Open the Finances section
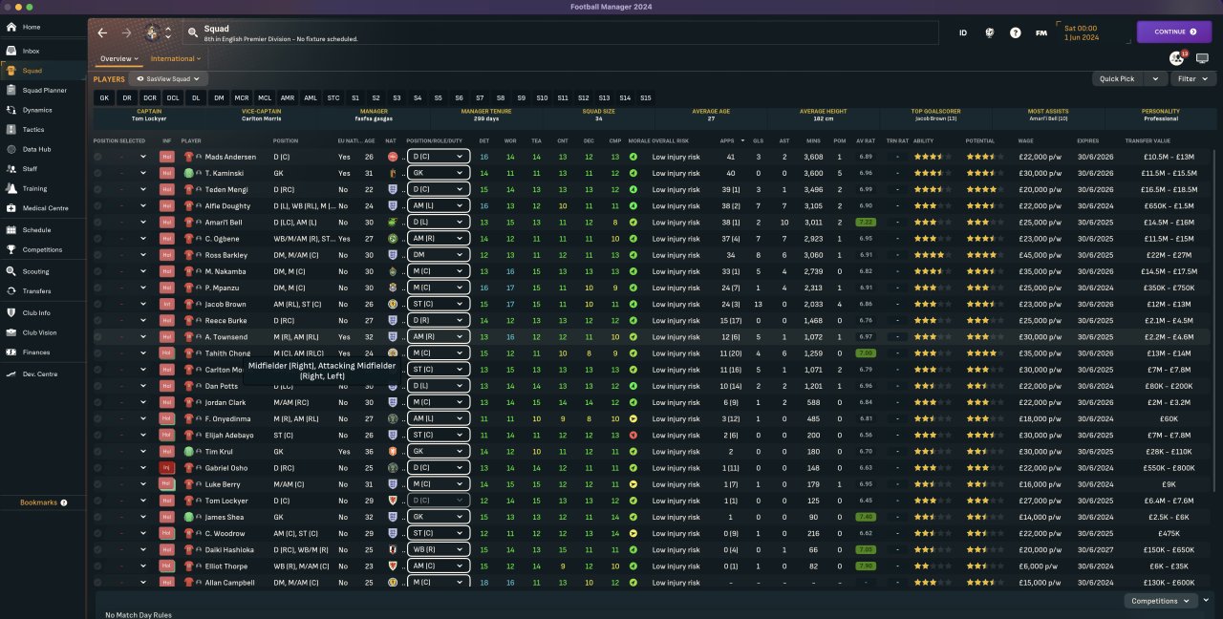The height and width of the screenshot is (619, 1223). pos(35,352)
